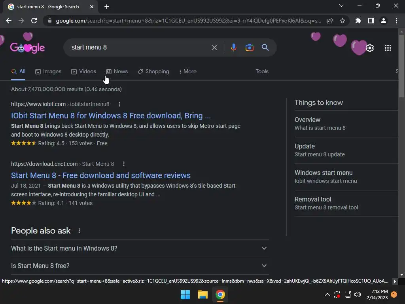
Task: Switch to the News tab
Action: [x=117, y=72]
